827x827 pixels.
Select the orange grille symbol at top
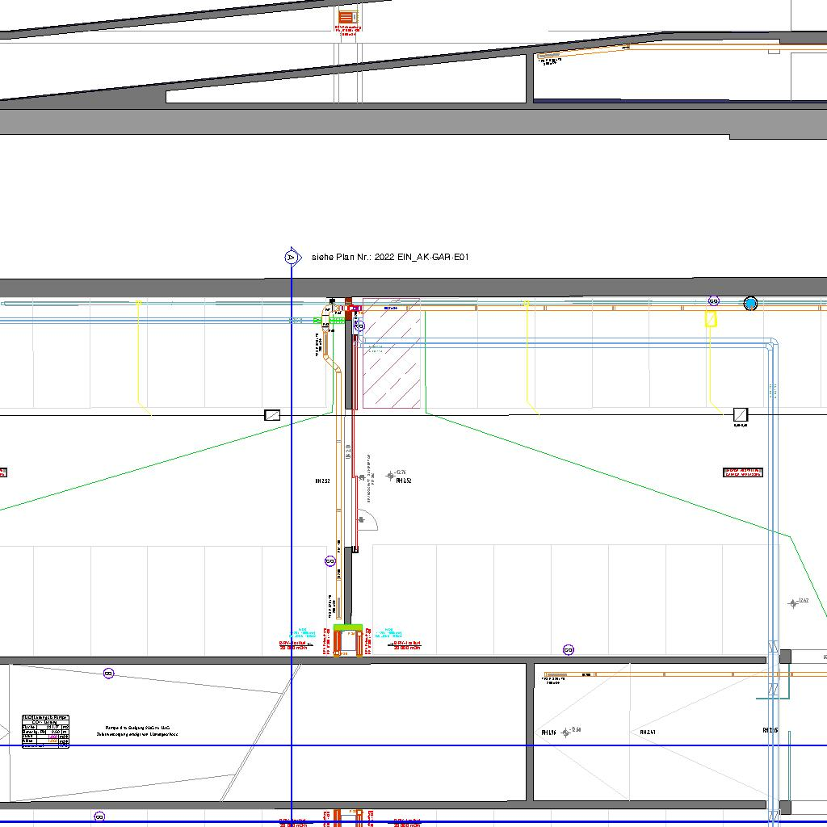(x=347, y=18)
